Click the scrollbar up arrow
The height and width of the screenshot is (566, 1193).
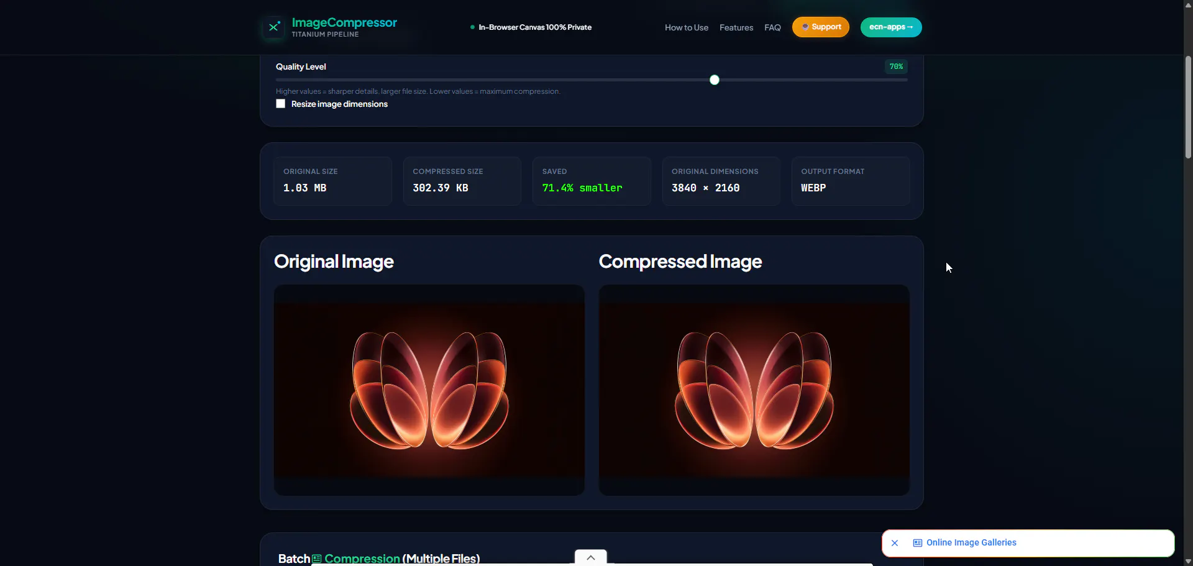[x=1188, y=5]
